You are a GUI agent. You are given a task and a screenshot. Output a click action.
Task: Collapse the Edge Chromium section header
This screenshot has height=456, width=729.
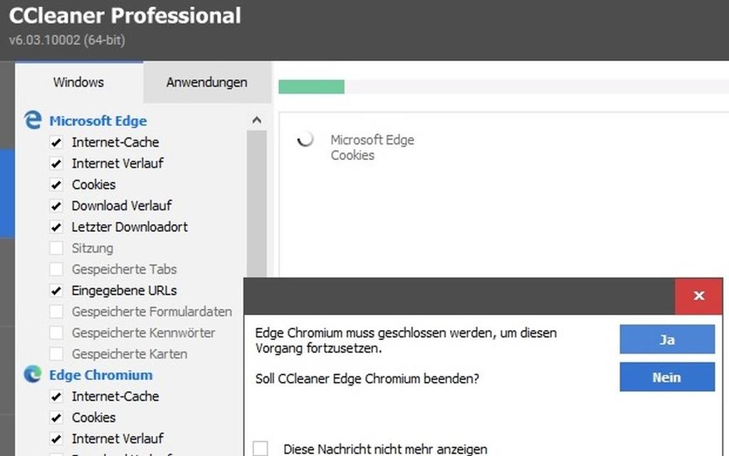pyautogui.click(x=101, y=375)
